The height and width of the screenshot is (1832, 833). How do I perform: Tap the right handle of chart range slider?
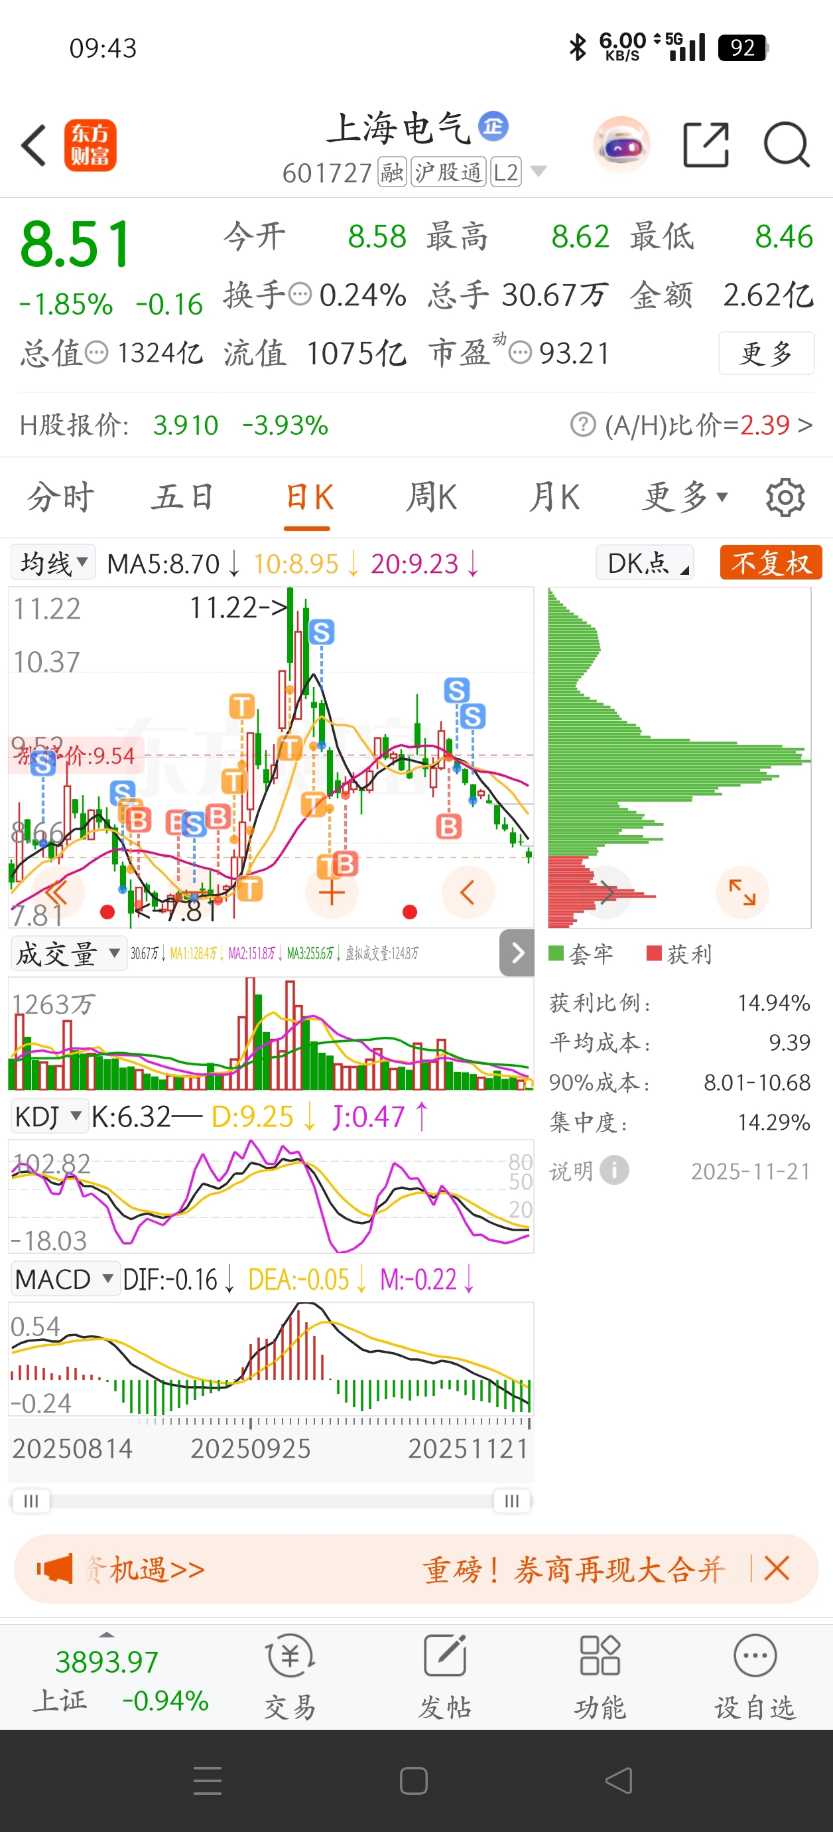[x=512, y=1501]
